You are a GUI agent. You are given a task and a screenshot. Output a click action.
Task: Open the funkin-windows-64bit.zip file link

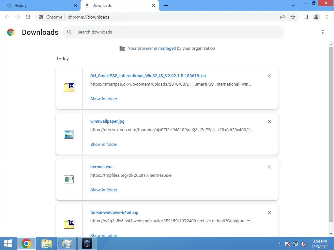[x=114, y=212]
